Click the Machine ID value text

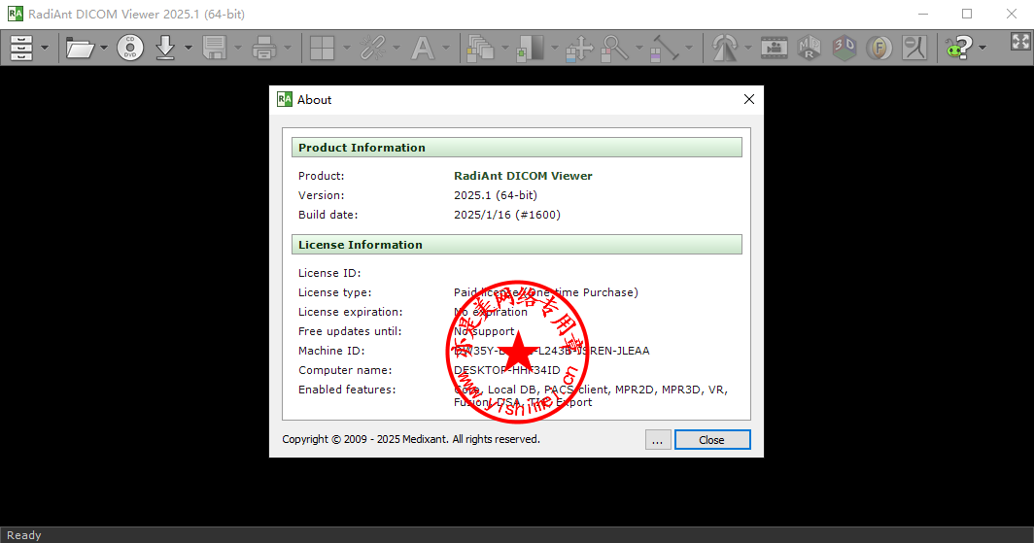[551, 351]
